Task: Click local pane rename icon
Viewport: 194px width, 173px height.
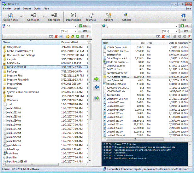Action: 51,36
